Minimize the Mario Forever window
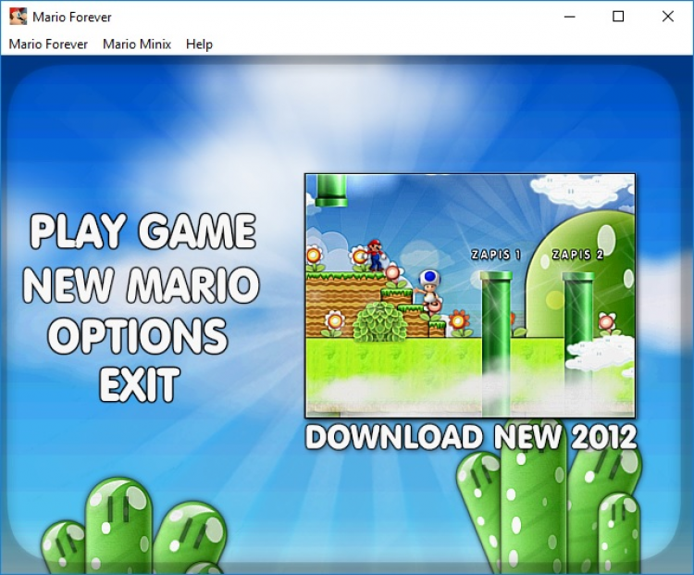Viewport: 694px width, 575px height. (x=570, y=17)
